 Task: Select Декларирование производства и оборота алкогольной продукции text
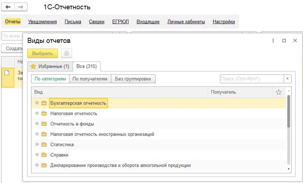click(x=121, y=165)
